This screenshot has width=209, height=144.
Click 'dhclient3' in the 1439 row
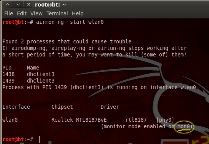click(x=41, y=81)
